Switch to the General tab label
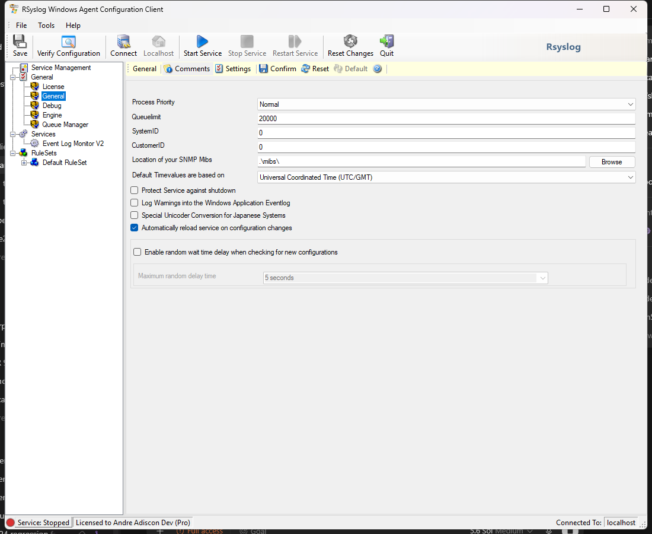The width and height of the screenshot is (652, 534). click(145, 69)
